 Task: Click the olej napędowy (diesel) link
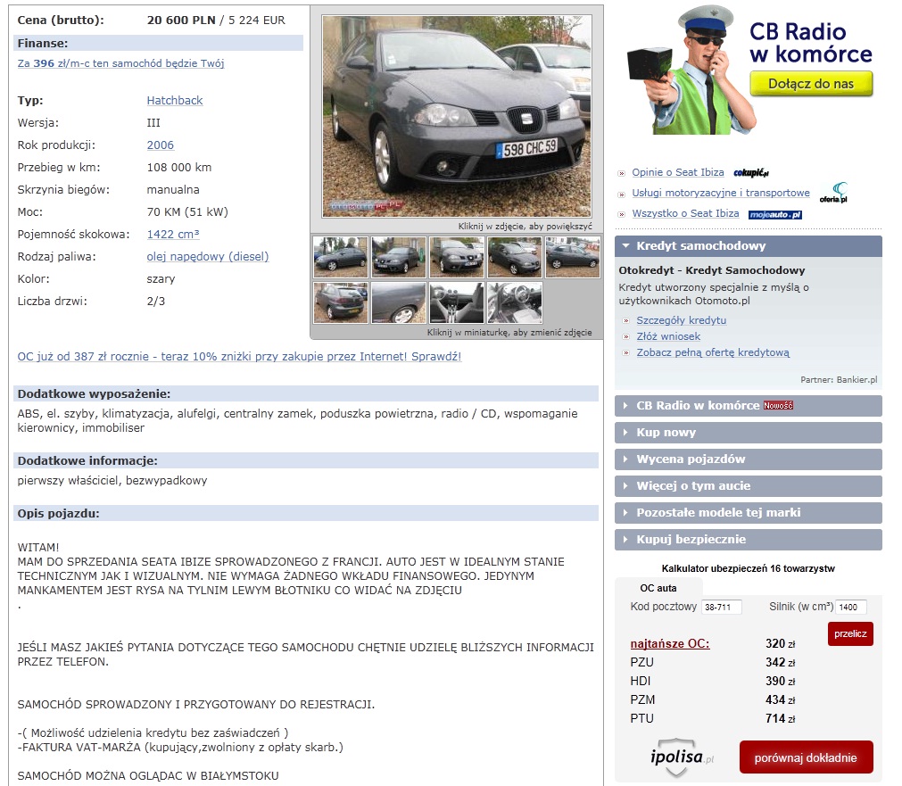208,257
